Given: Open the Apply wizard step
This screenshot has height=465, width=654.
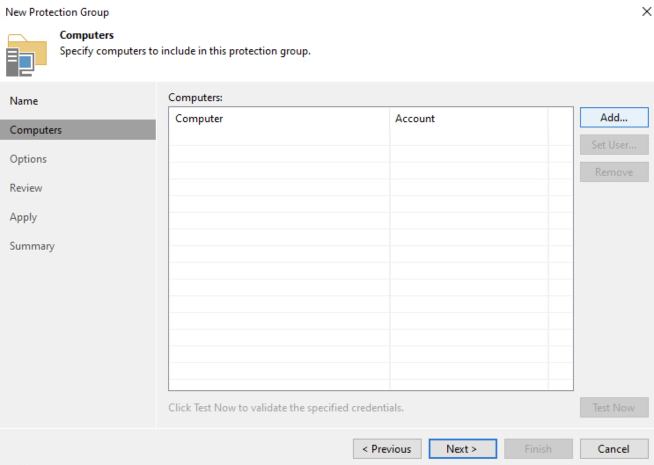Looking at the screenshot, I should [x=77, y=217].
